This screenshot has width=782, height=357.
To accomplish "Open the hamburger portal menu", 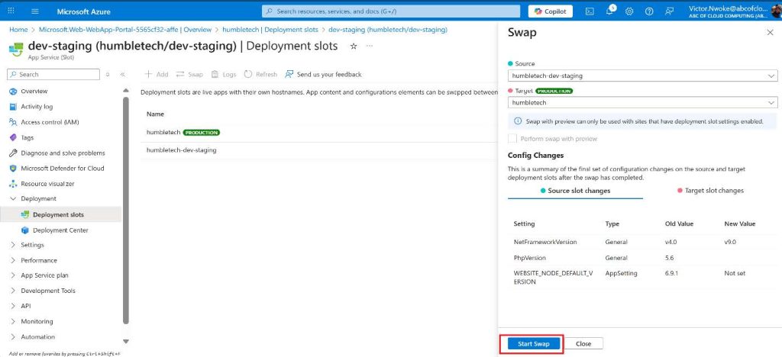I will (x=35, y=11).
